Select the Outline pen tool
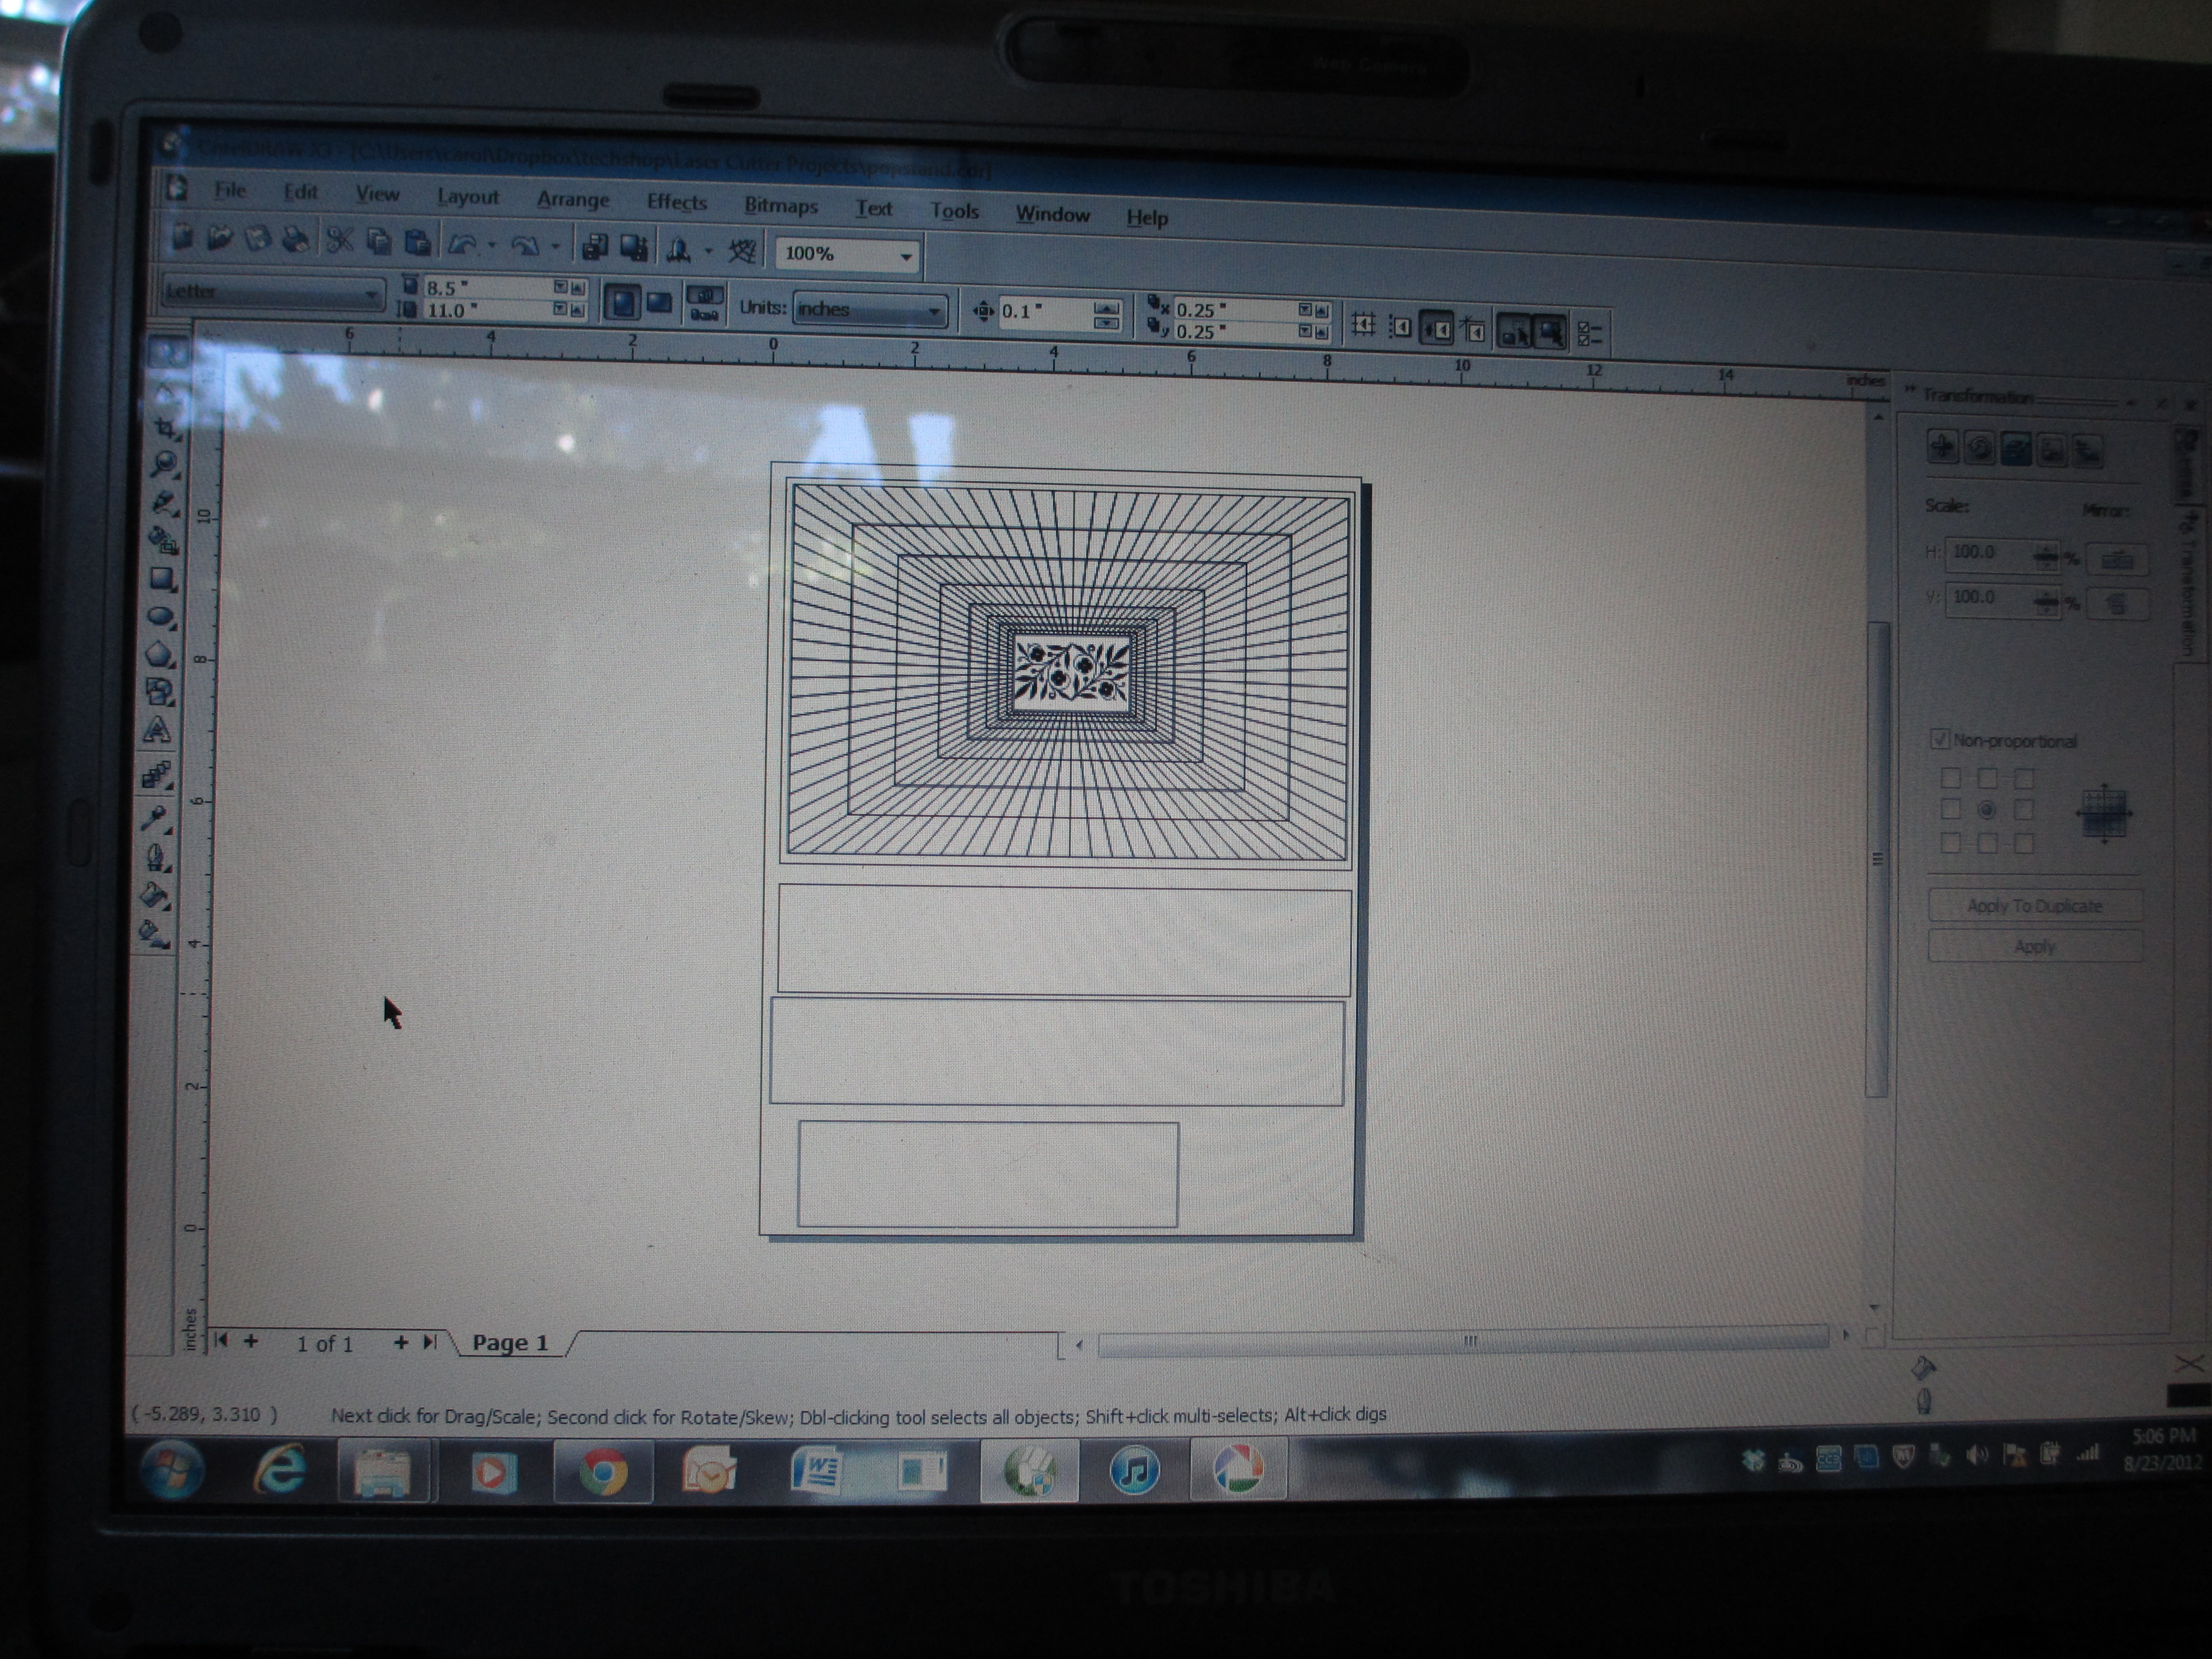Screen dimensions: 2212x1659 [155, 857]
